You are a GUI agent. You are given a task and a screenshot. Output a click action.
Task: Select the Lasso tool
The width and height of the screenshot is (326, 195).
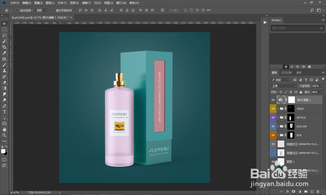(4, 35)
